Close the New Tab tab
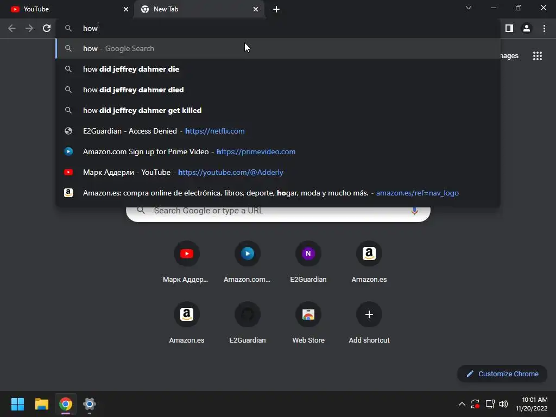 pyautogui.click(x=256, y=9)
